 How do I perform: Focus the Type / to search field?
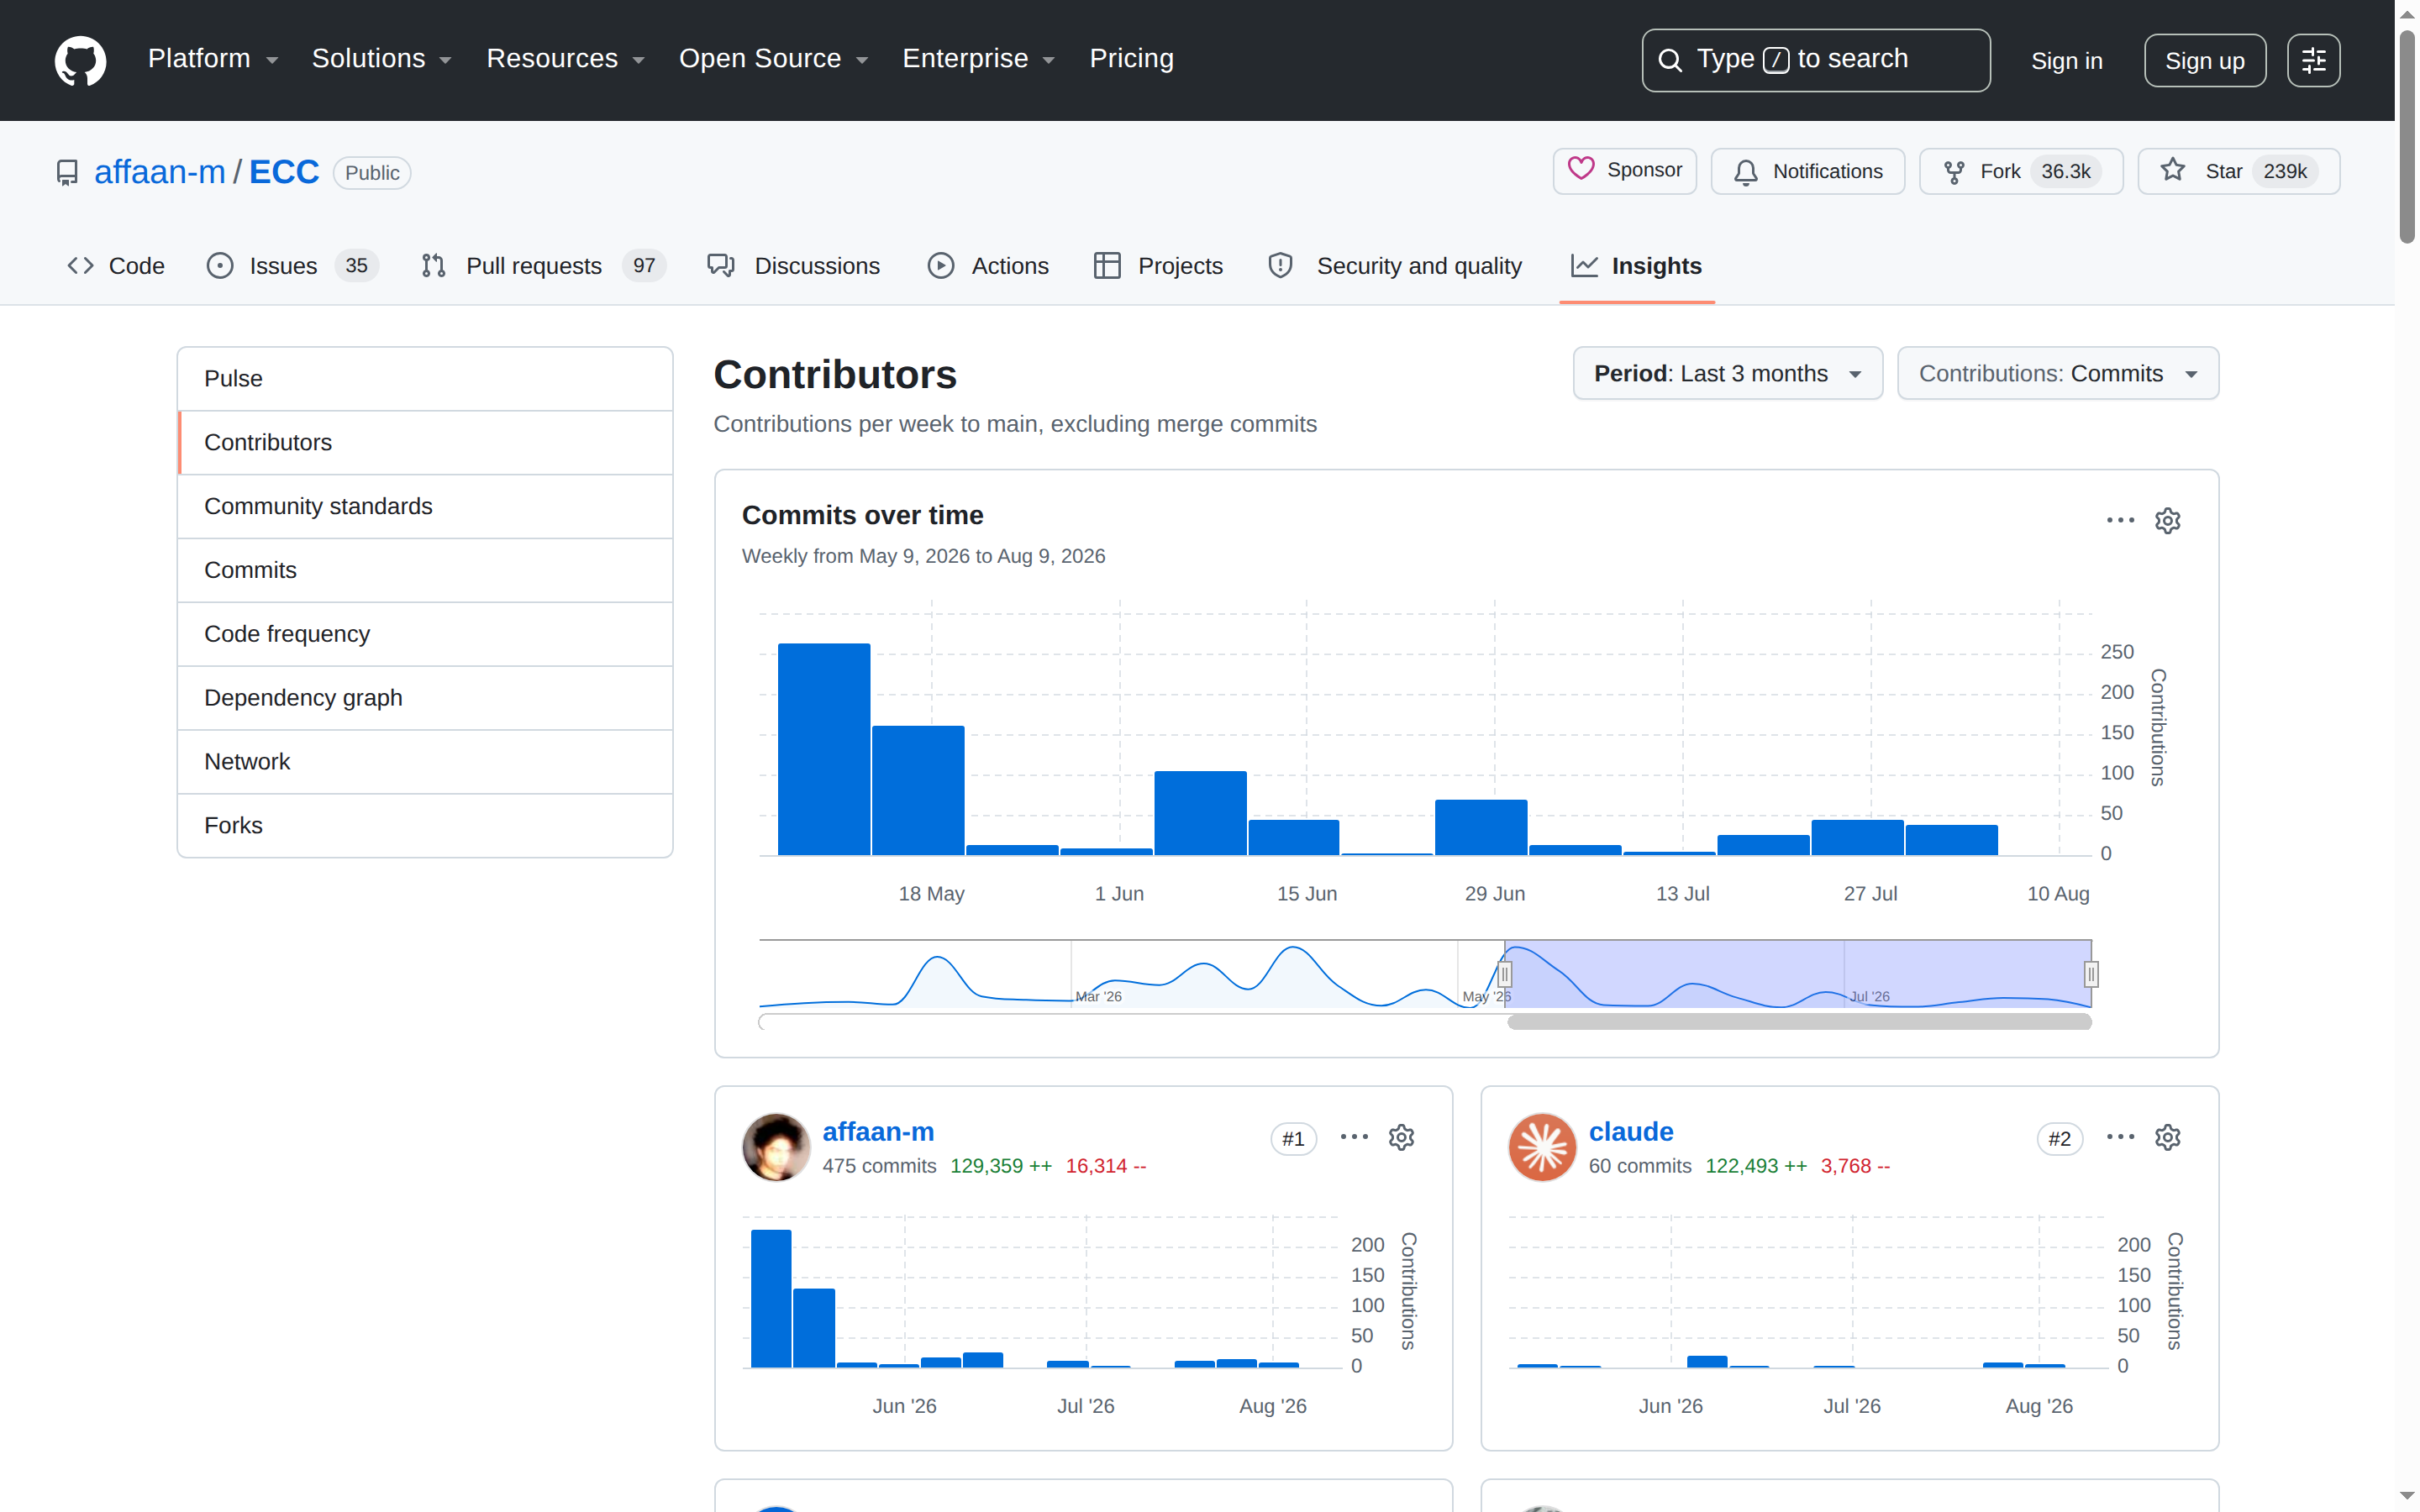coord(1815,60)
